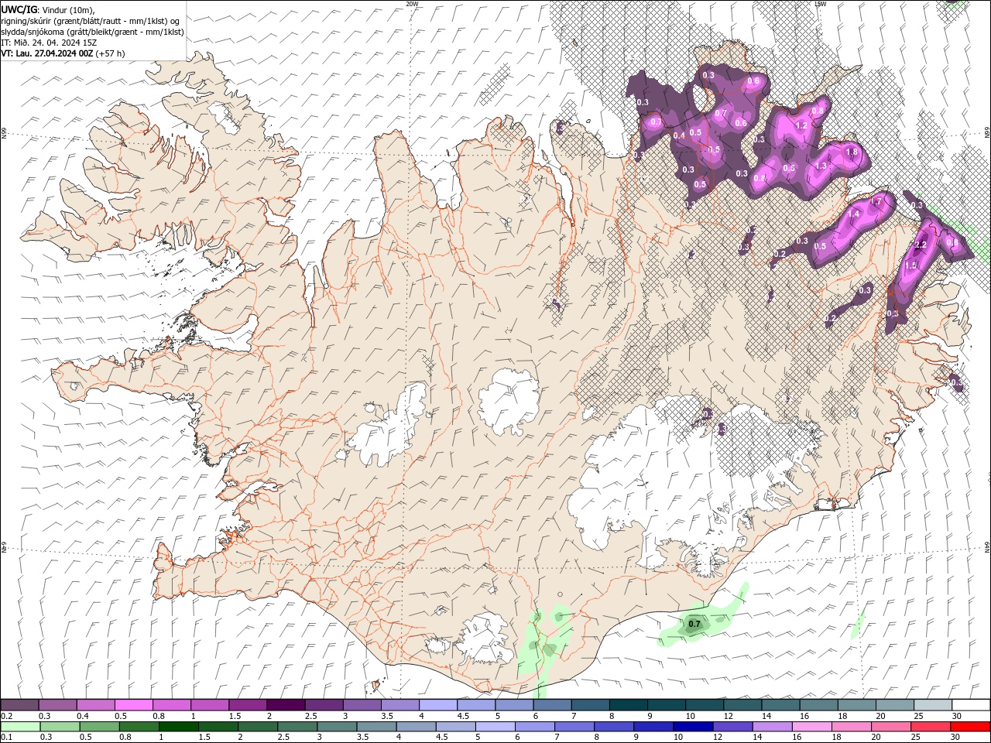Click the 14 lilac rain legend swatch
The width and height of the screenshot is (991, 743).
(x=773, y=727)
